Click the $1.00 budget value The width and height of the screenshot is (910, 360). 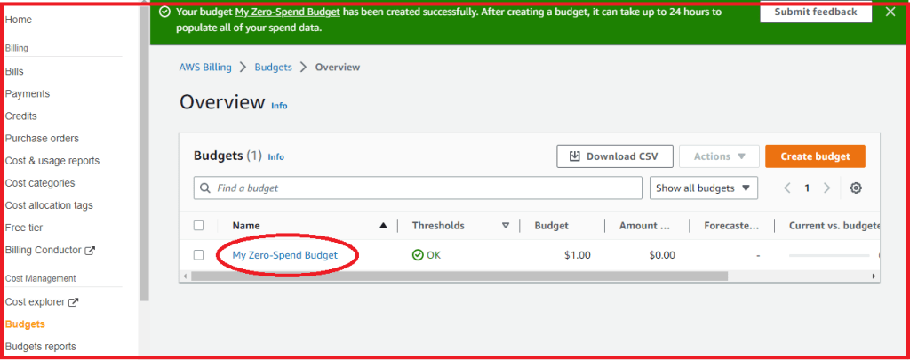pos(577,255)
